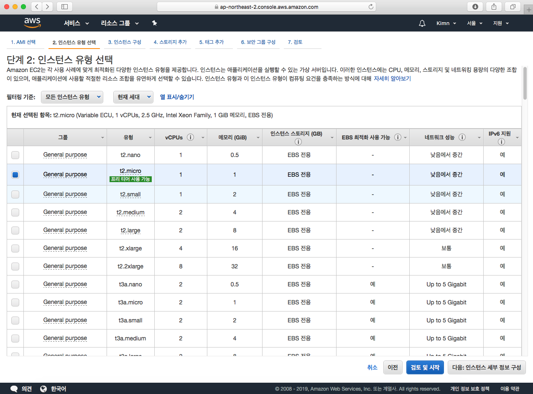533x394 pixels.
Task: Toggle the Safari sidebar button
Action: tap(64, 7)
